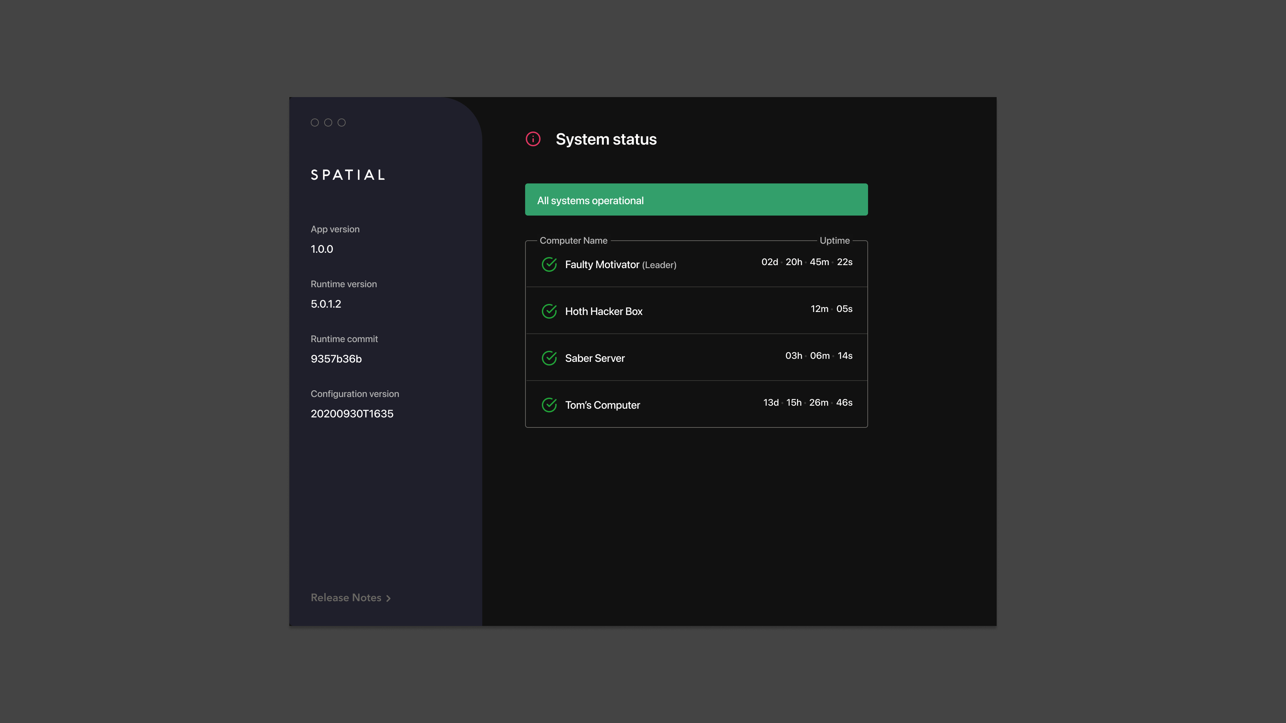Viewport: 1286px width, 723px height.
Task: Click the middle window control circle
Action: click(328, 122)
